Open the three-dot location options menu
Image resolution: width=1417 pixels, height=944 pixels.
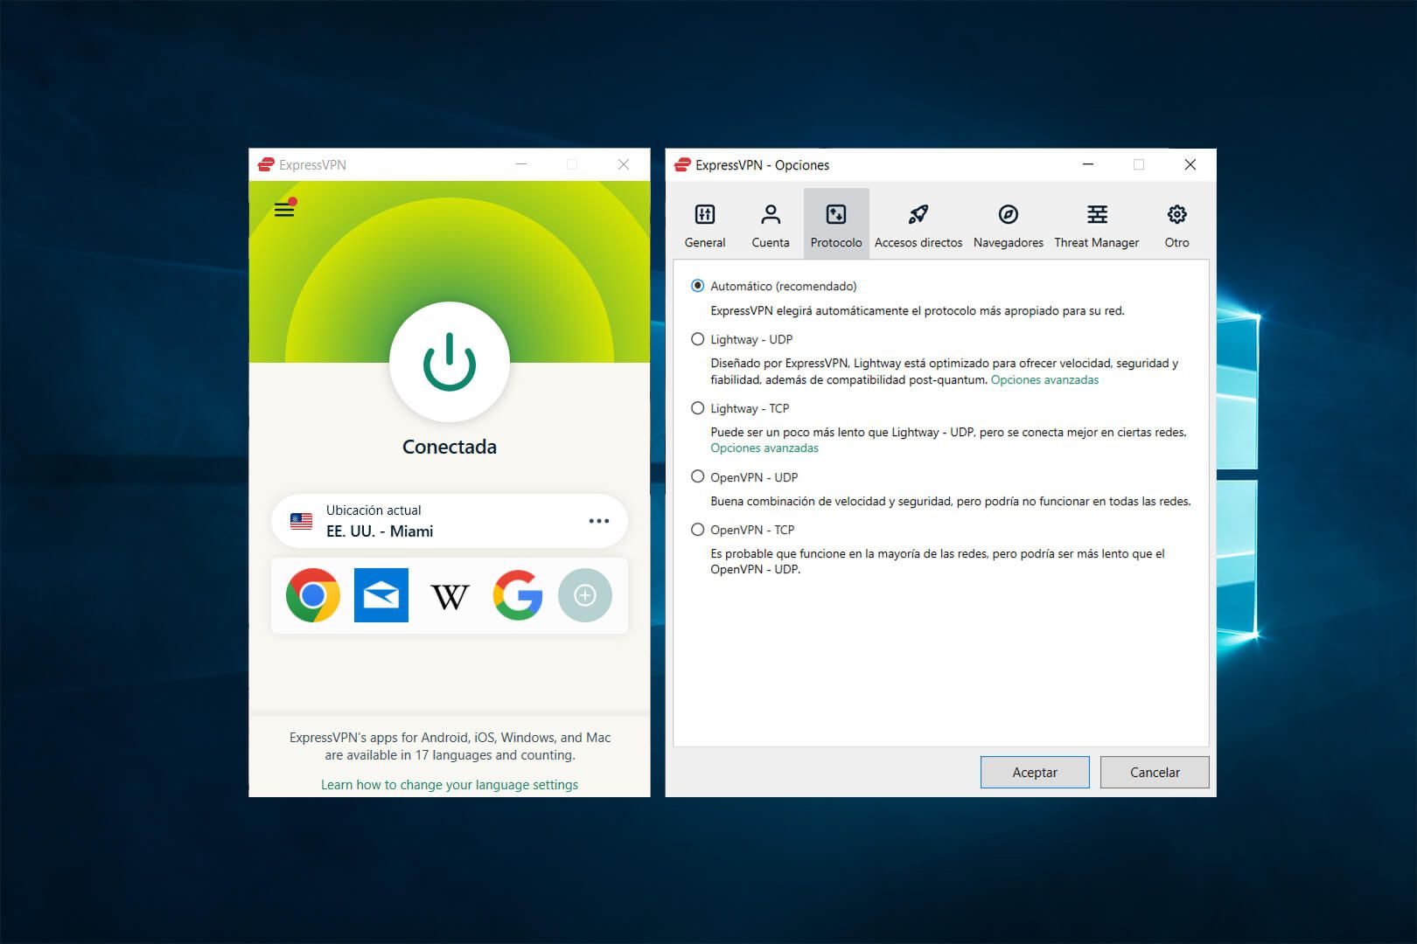click(599, 521)
